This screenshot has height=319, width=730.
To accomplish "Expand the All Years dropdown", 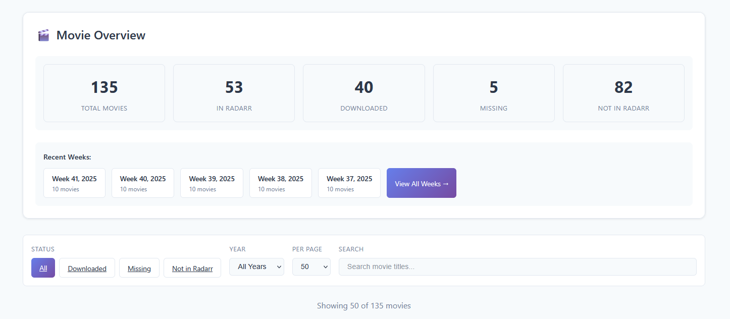I will click(x=256, y=267).
